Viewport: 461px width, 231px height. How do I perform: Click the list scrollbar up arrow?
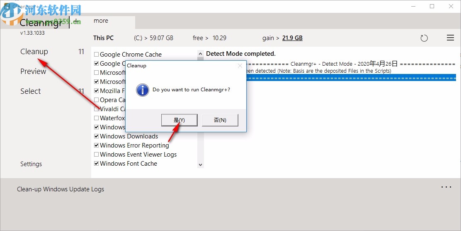tap(201, 54)
